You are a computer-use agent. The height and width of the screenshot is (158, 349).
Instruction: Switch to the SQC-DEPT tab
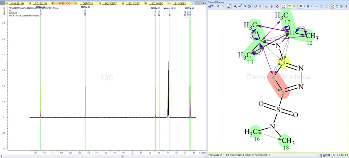pos(109,4)
